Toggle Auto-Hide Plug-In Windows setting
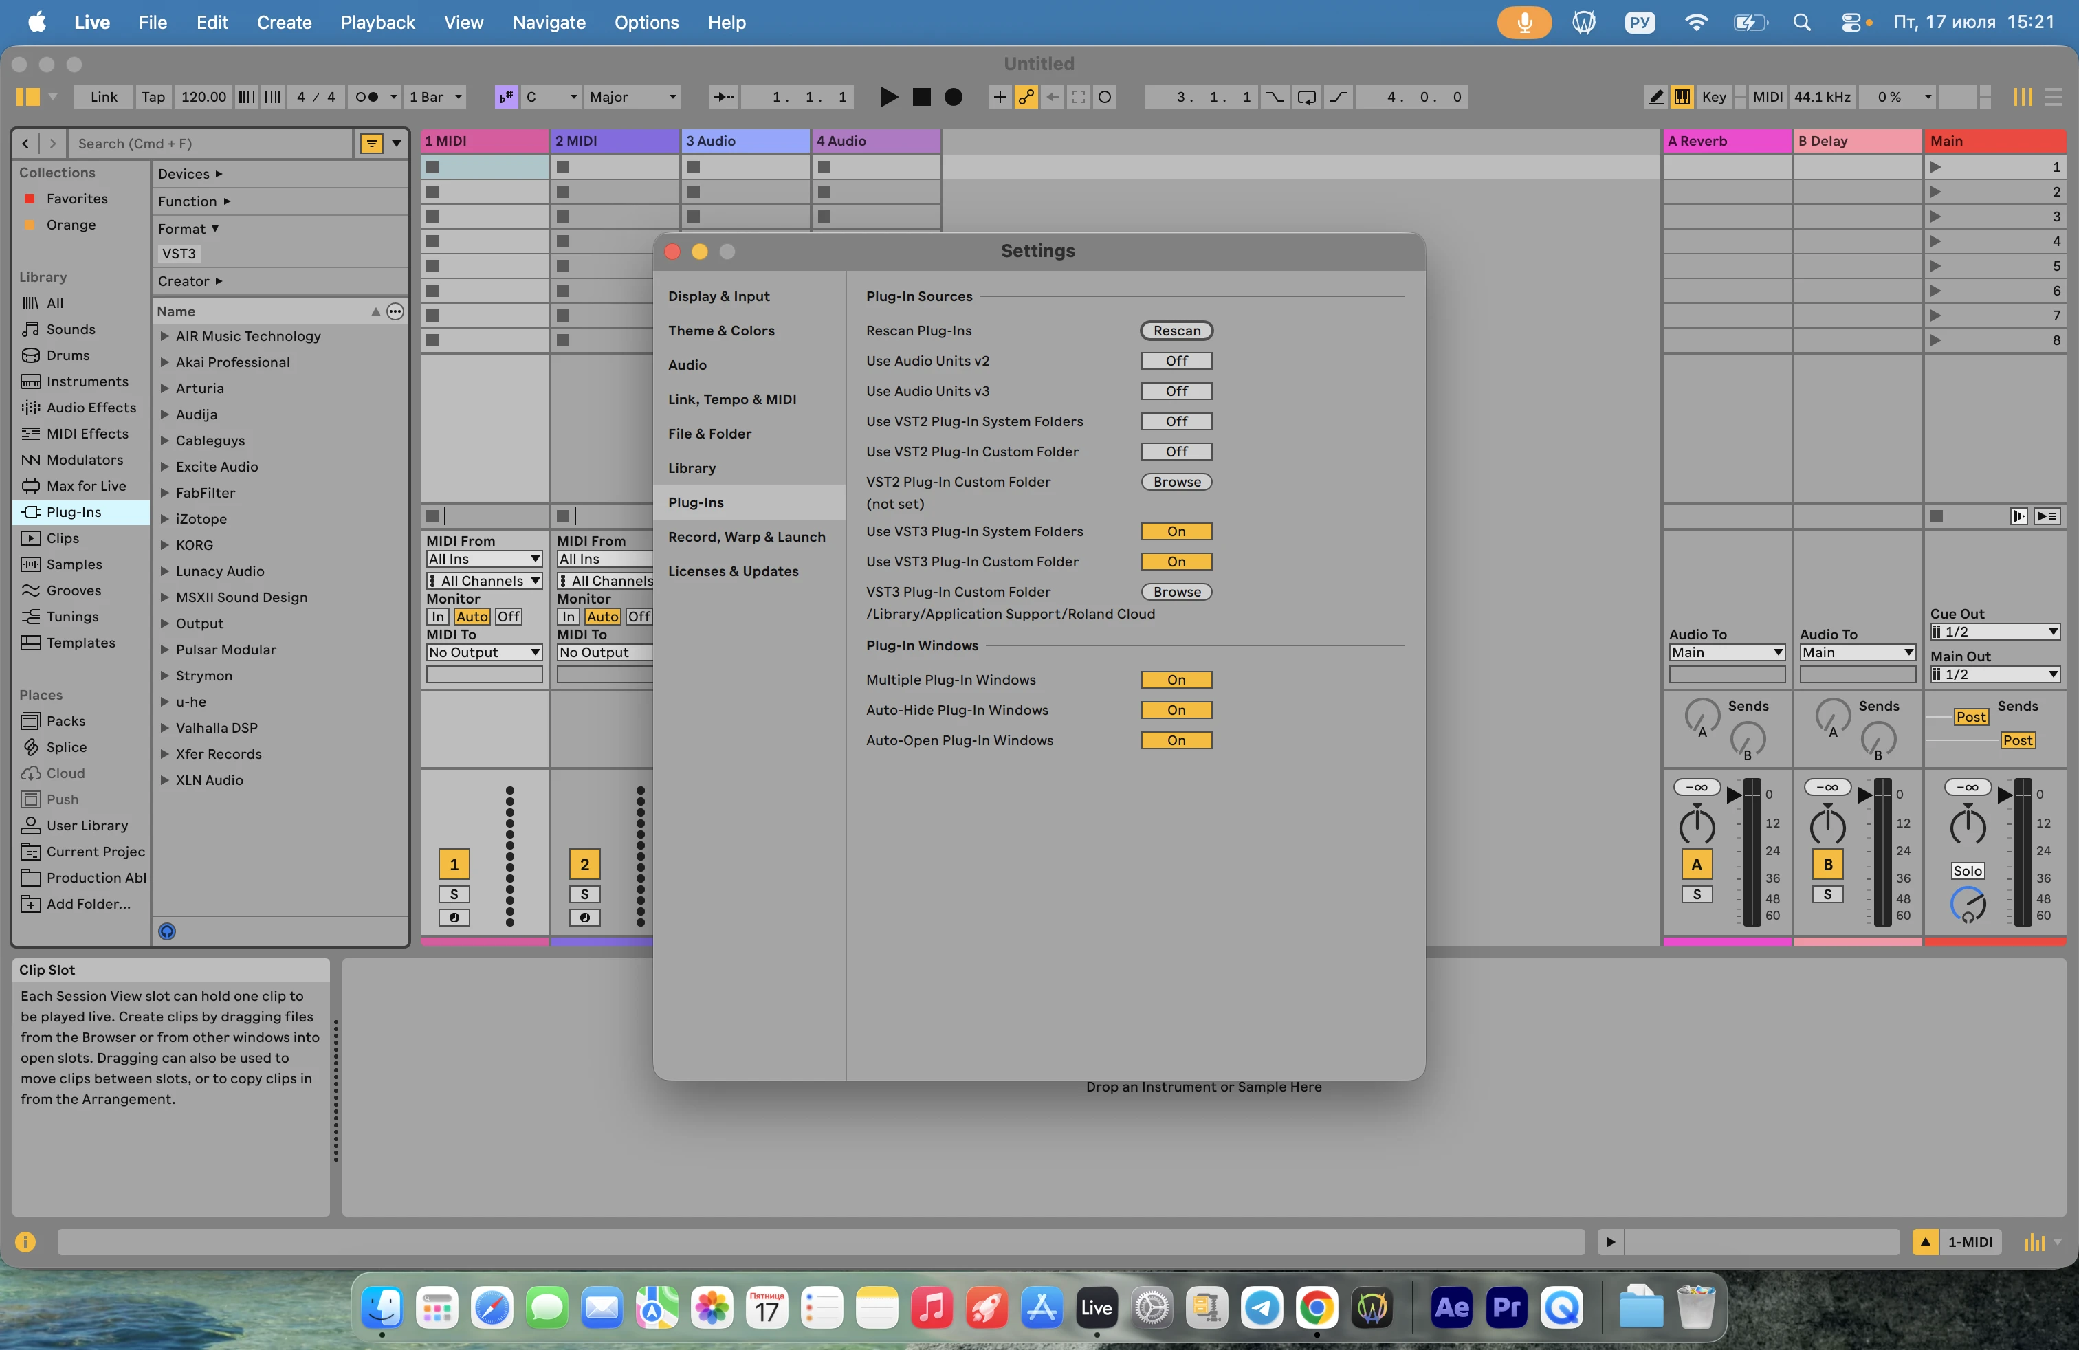This screenshot has height=1350, width=2079. (1176, 711)
